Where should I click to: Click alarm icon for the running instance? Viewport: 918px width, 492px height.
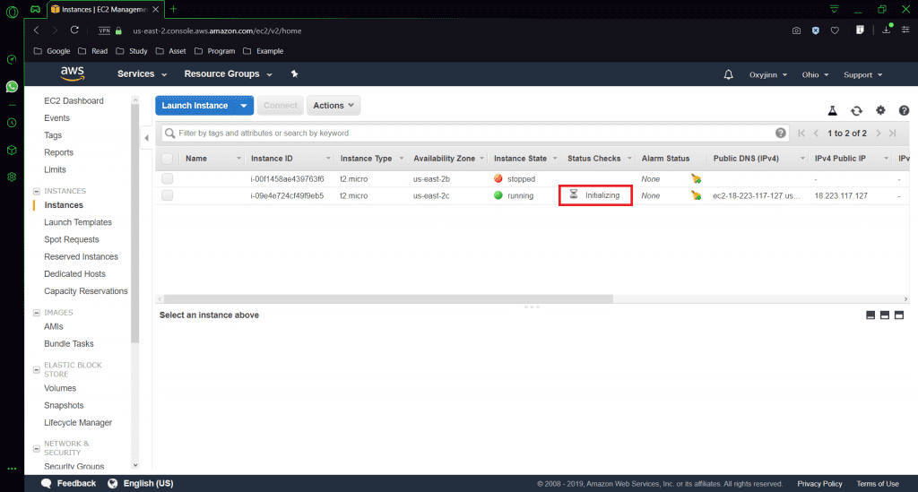point(696,195)
